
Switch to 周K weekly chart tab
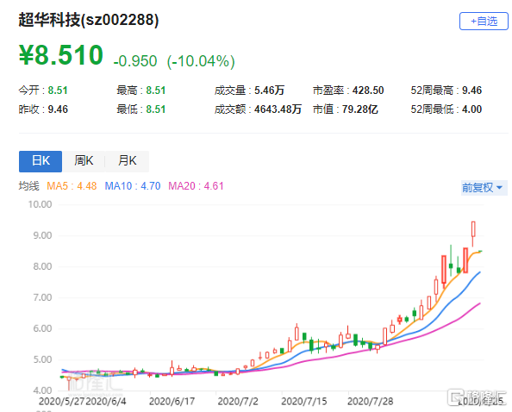[x=84, y=161]
